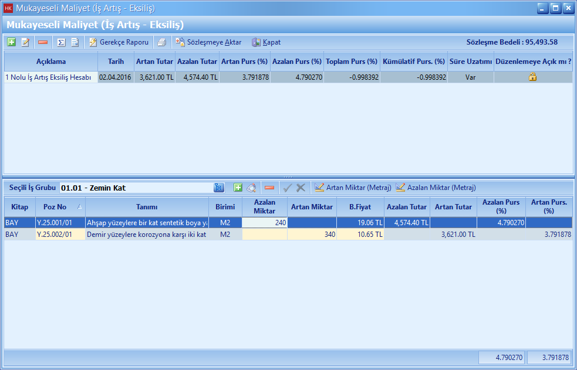Screen dimensions: 577x370
Task: Click the green add item icon in lower toolbar
Action: [x=238, y=188]
